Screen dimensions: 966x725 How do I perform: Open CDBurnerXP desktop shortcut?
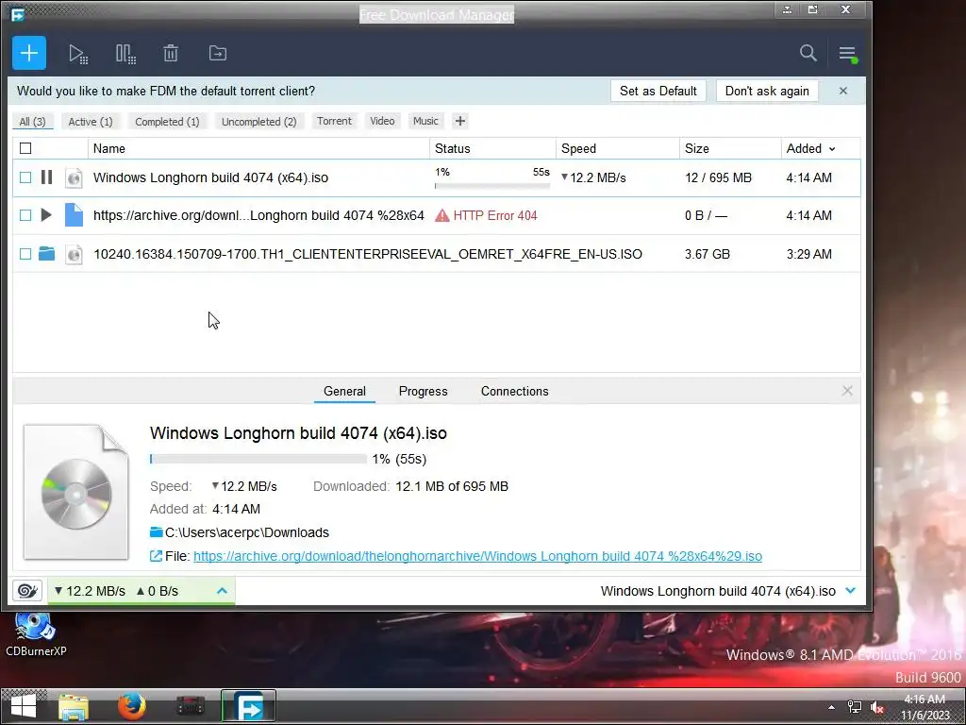[x=36, y=633]
